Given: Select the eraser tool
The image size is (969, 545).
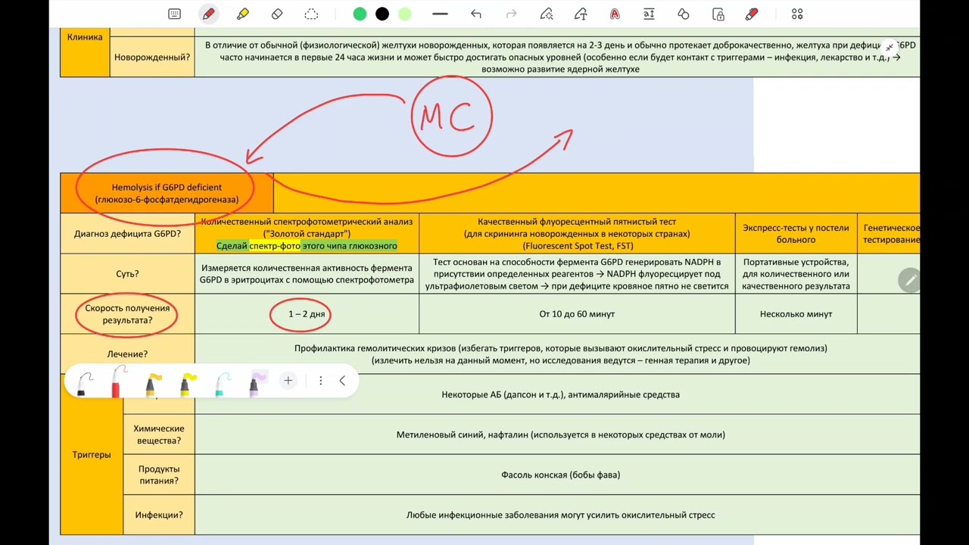Looking at the screenshot, I should point(277,14).
